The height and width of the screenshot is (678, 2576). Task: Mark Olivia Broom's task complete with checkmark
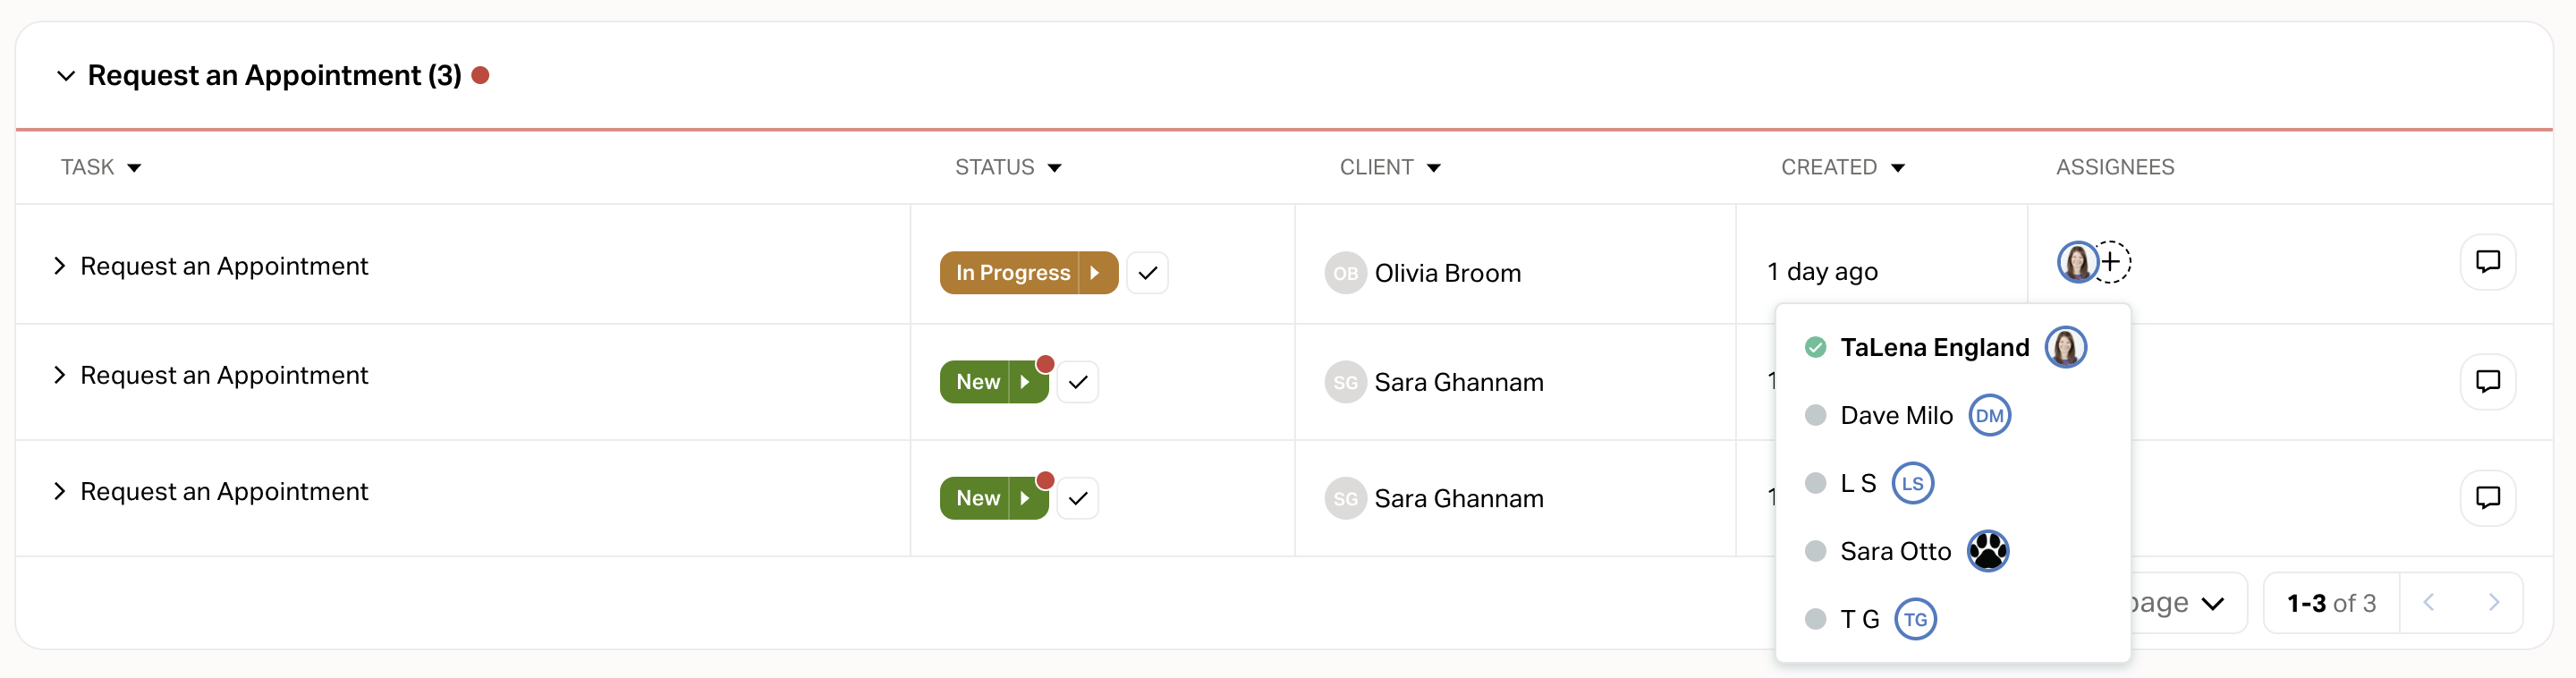click(1147, 273)
